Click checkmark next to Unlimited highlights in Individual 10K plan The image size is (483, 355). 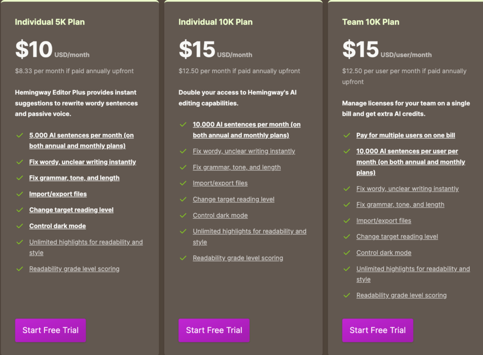[183, 231]
